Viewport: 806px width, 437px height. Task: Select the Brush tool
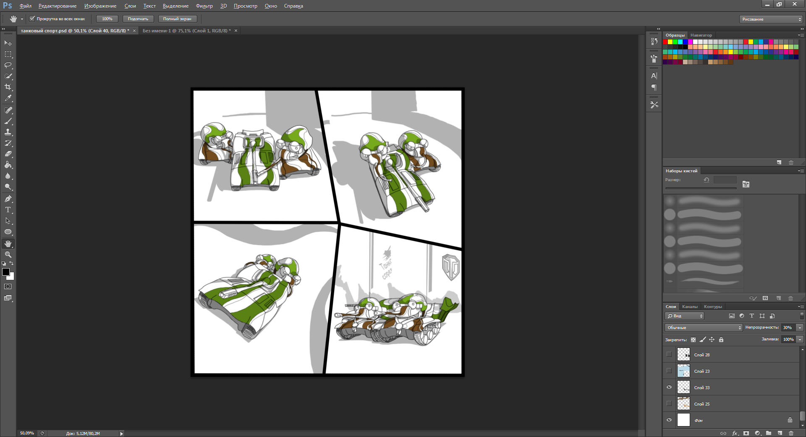tap(8, 121)
